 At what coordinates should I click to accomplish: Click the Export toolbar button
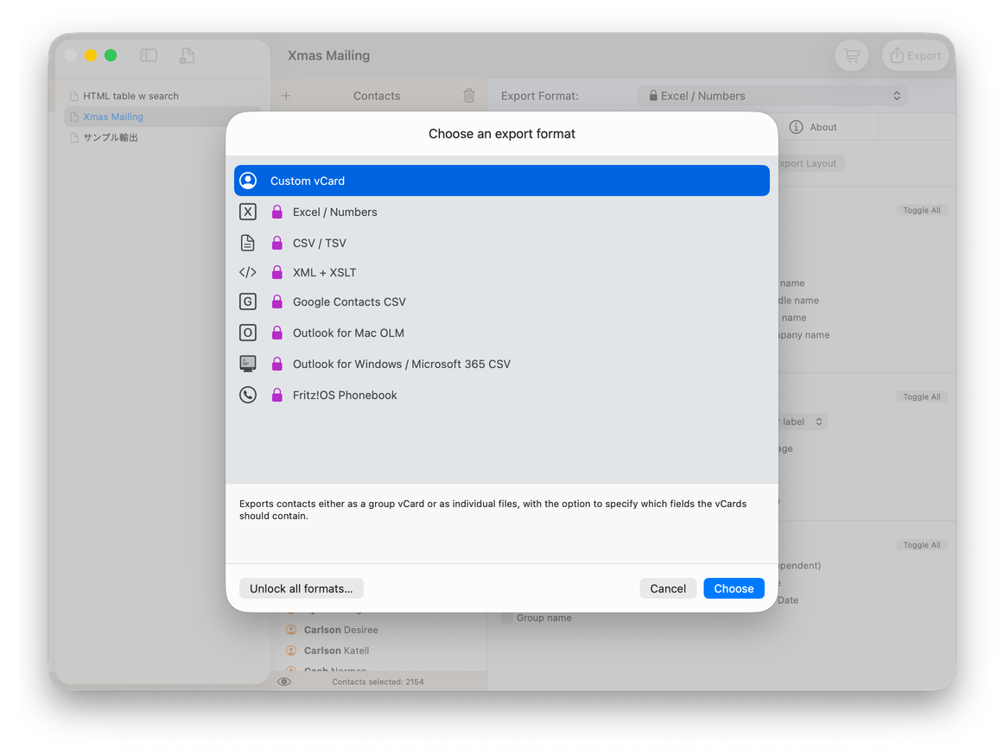916,55
